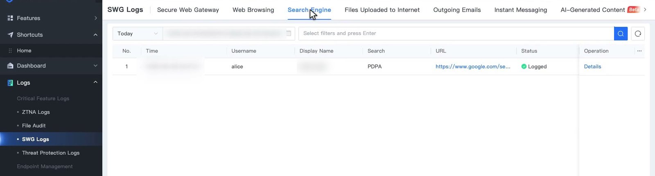Click the Time column header

[x=152, y=51]
